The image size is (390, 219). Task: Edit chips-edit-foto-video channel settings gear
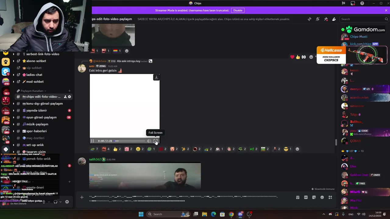pos(69,97)
